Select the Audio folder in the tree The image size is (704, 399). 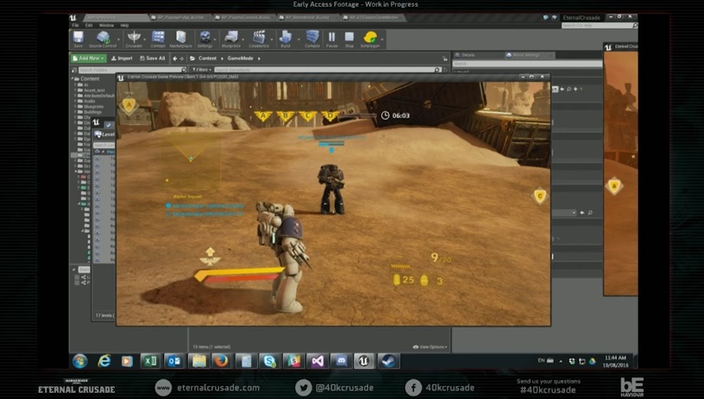pyautogui.click(x=90, y=101)
